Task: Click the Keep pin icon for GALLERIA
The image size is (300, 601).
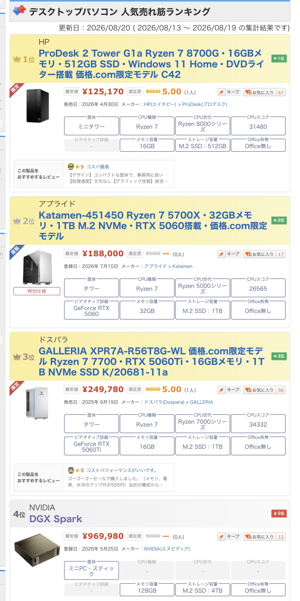Action: pos(221,390)
